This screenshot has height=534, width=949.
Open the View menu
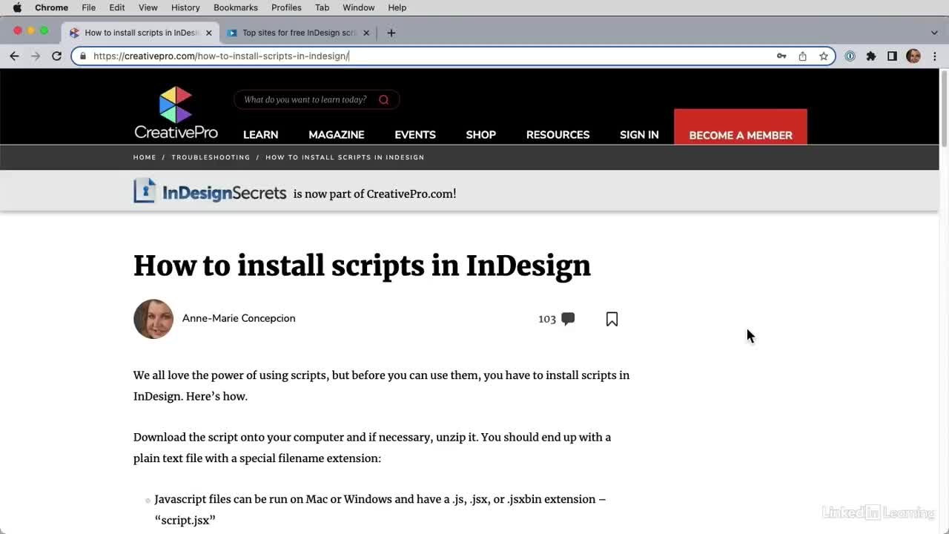(148, 7)
